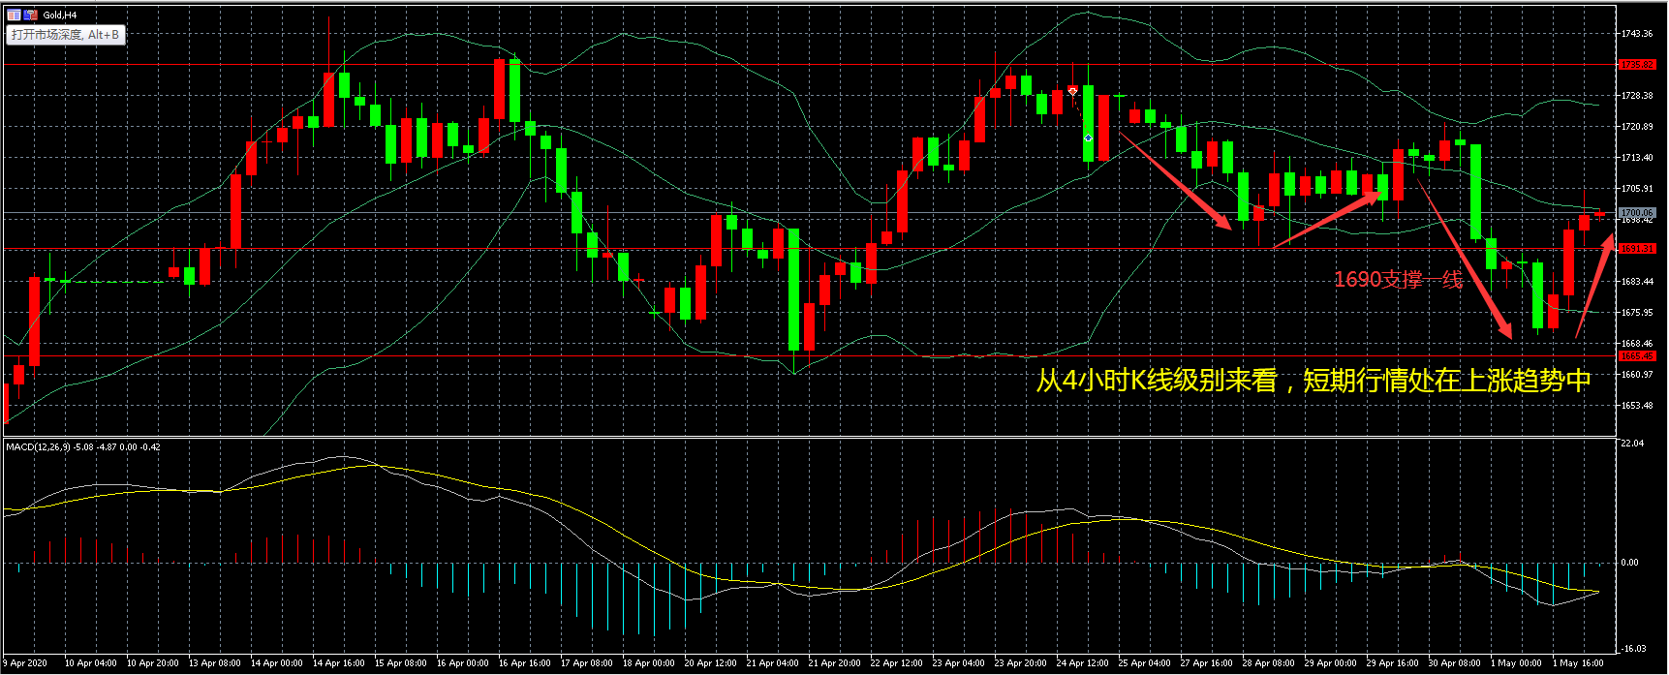Select the 1665.45 red price label
This screenshot has height=675, width=1669.
tap(1636, 356)
